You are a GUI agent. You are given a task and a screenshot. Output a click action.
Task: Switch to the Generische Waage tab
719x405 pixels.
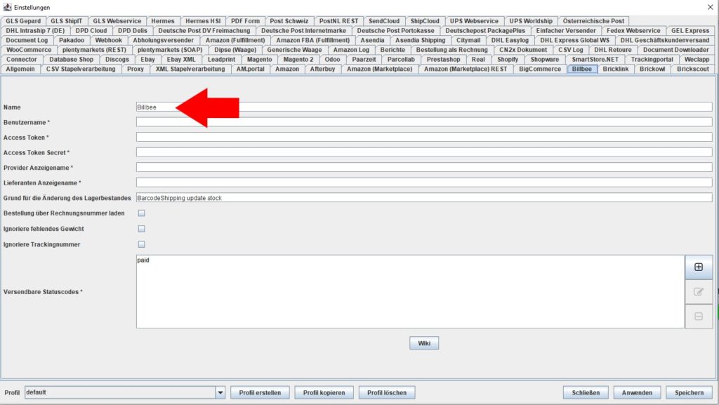point(294,50)
